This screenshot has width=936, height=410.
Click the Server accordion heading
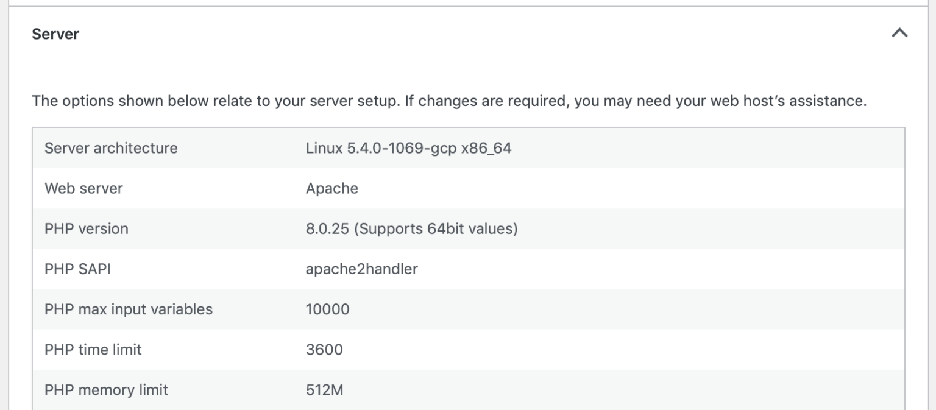pos(55,35)
